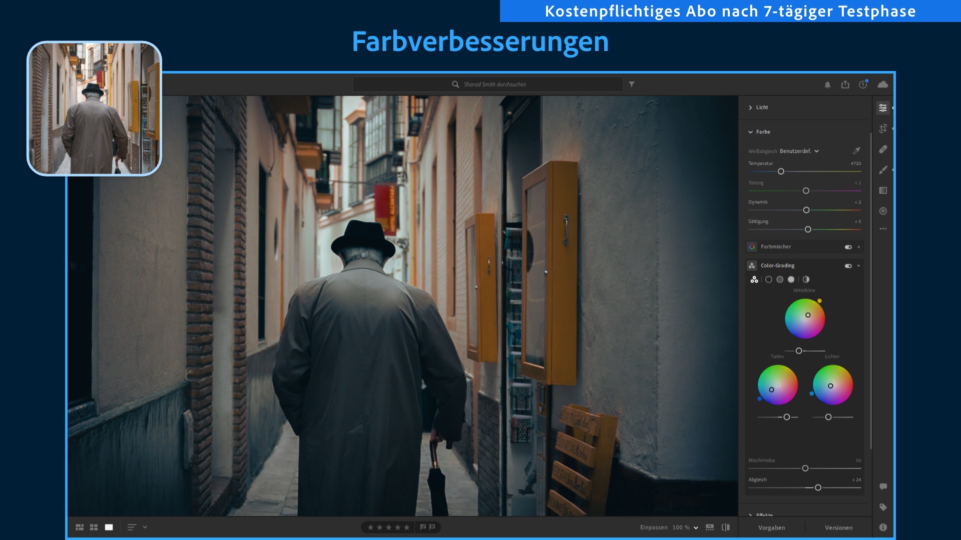This screenshot has width=961, height=540.
Task: Click the share/export icon
Action: coord(845,84)
